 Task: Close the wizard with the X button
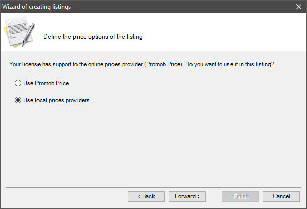pyautogui.click(x=299, y=7)
